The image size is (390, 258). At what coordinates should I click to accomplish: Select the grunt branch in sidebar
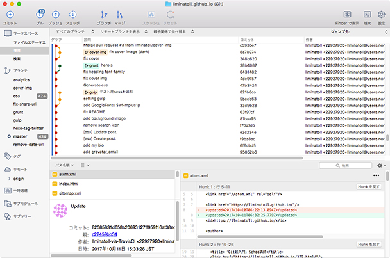click(18, 112)
